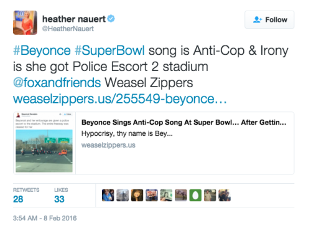Visit the @foxandfriends mention
311x228 pixels.
[x=57, y=82]
